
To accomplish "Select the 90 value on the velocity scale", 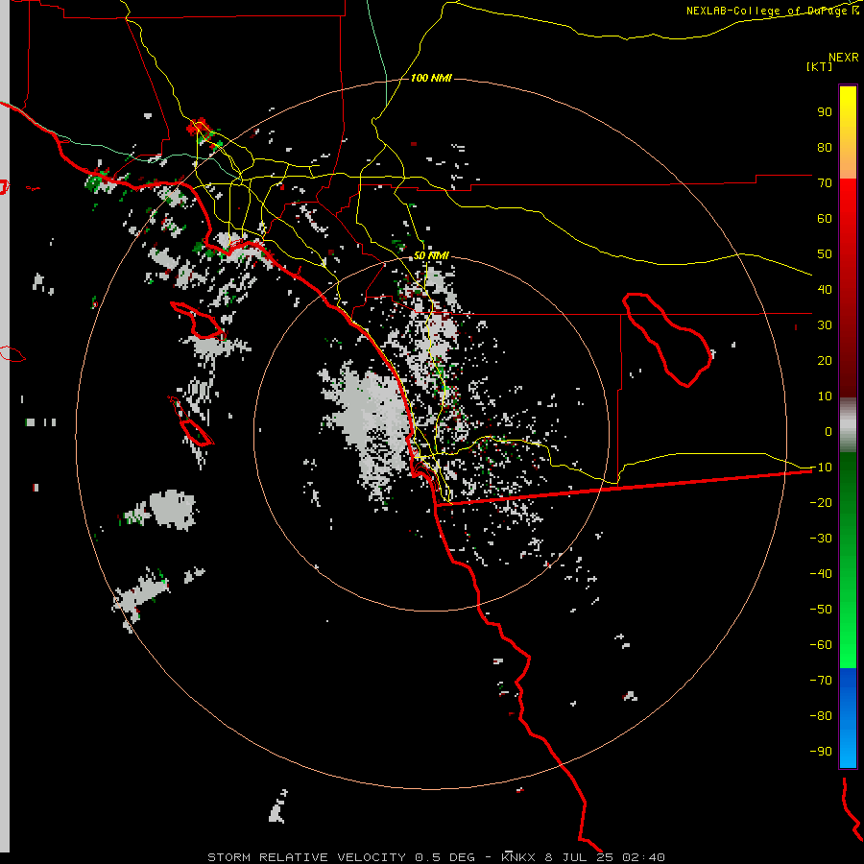I will click(x=825, y=111).
